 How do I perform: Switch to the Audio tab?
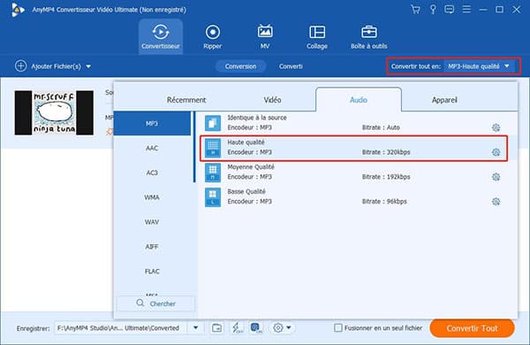(x=359, y=100)
